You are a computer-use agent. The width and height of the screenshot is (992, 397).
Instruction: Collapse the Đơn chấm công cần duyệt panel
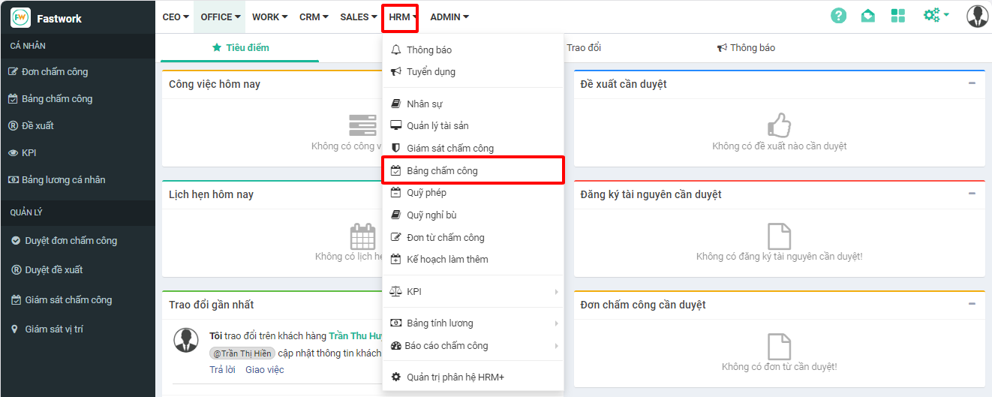[972, 304]
